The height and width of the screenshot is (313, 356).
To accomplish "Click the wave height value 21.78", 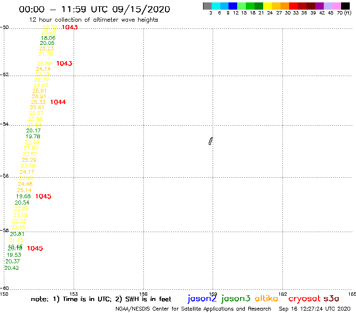I will click(45, 54).
